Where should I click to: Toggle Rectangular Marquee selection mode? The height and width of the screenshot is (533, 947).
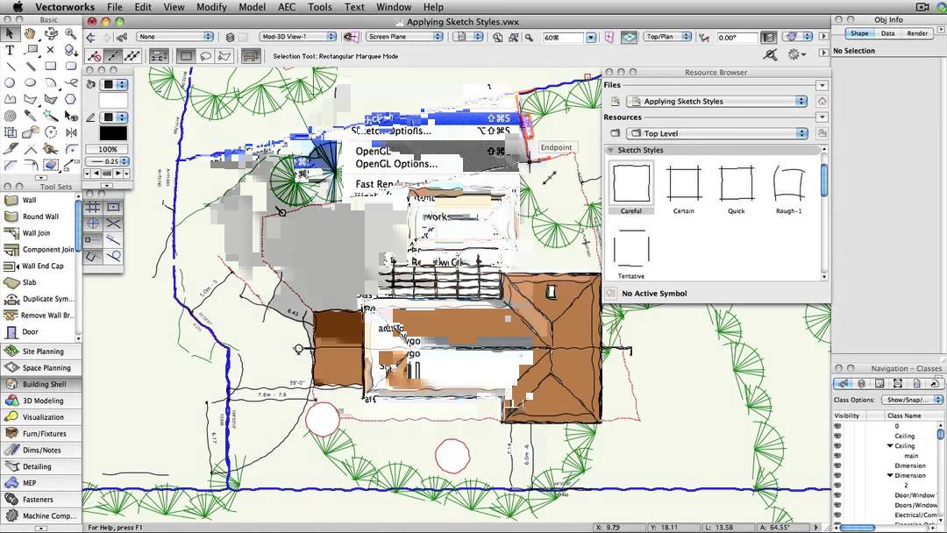tap(185, 56)
